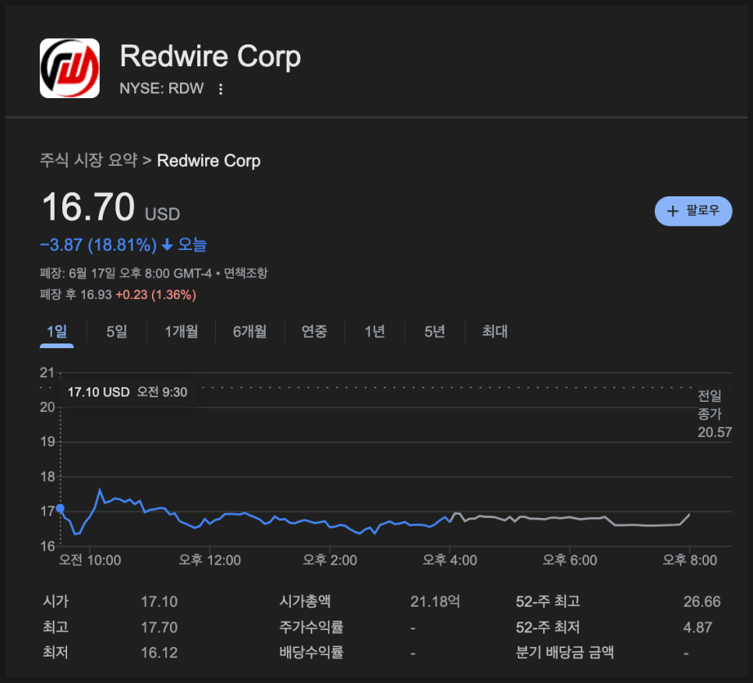Click the 오후 4:00 time axis label

[450, 560]
